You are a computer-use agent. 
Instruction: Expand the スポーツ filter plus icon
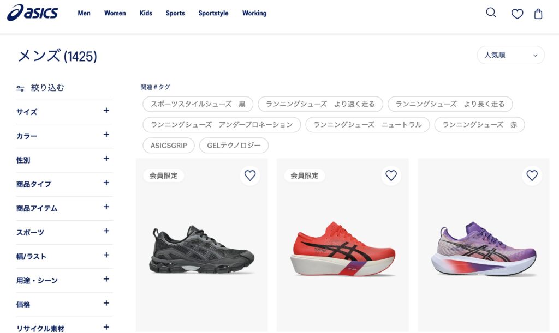coord(106,231)
